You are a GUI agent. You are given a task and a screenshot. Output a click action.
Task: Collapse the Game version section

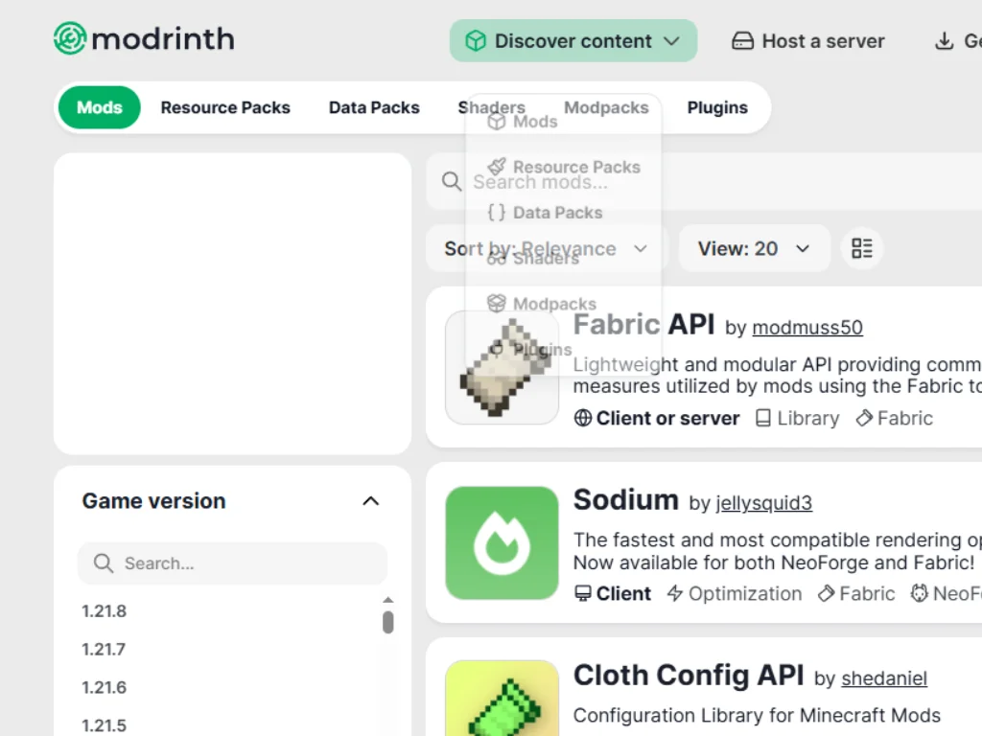coord(371,500)
